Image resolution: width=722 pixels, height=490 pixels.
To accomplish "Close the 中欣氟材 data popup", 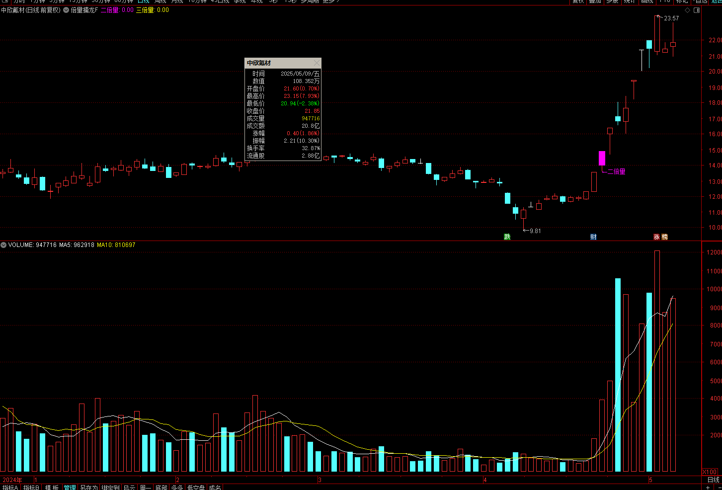I will 317,63.
